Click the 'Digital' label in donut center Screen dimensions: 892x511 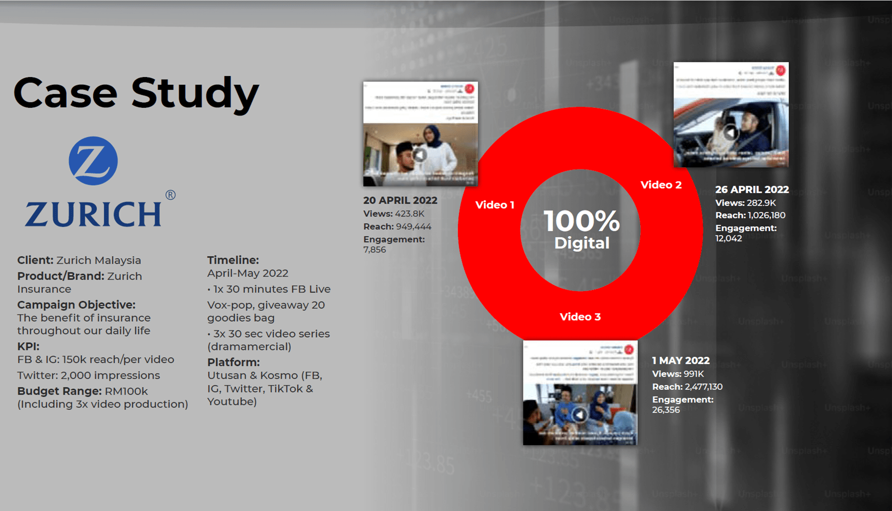click(x=582, y=243)
